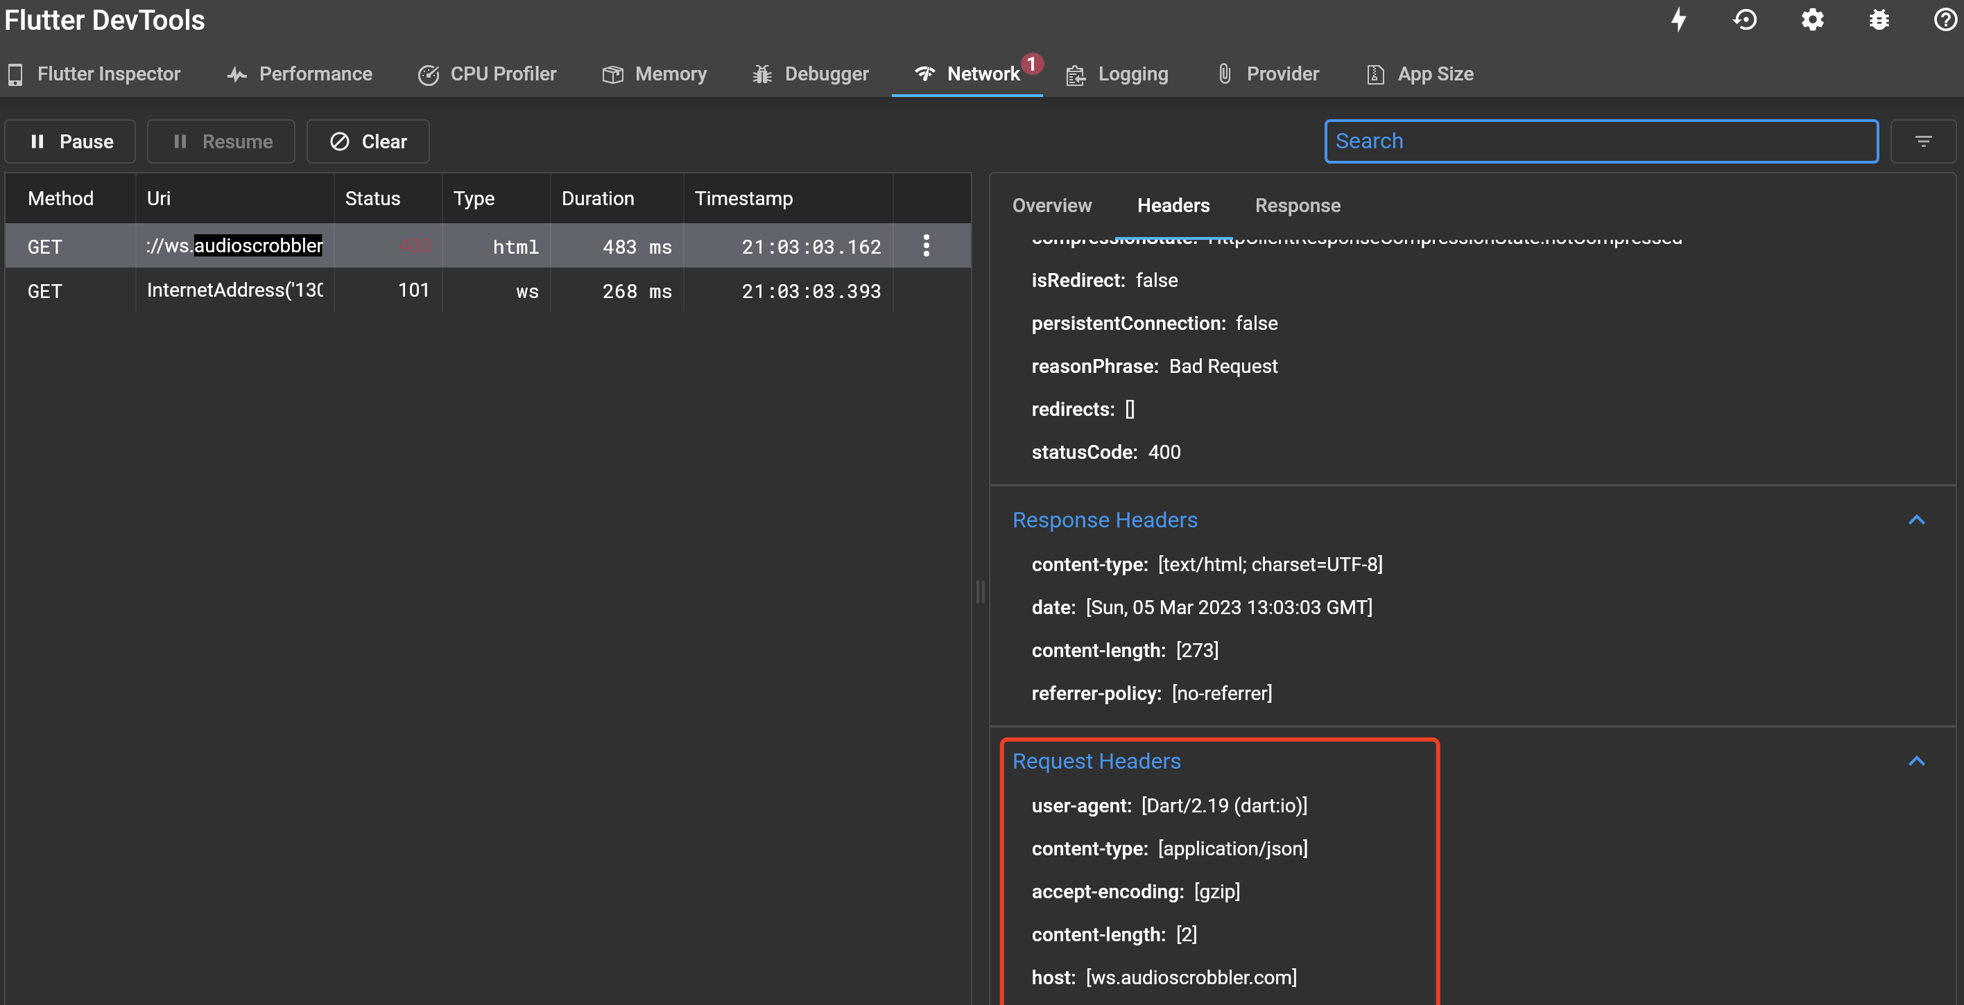Switch to the Overview tab
1964x1005 pixels.
coord(1052,205)
